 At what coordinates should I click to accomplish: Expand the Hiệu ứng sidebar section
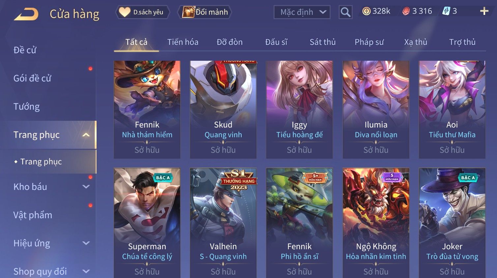tap(86, 243)
